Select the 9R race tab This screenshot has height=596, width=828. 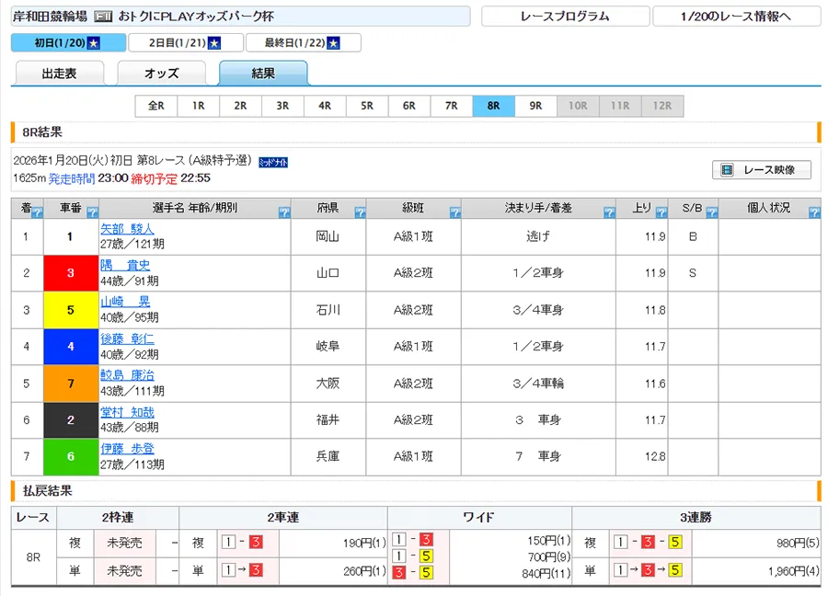(535, 106)
